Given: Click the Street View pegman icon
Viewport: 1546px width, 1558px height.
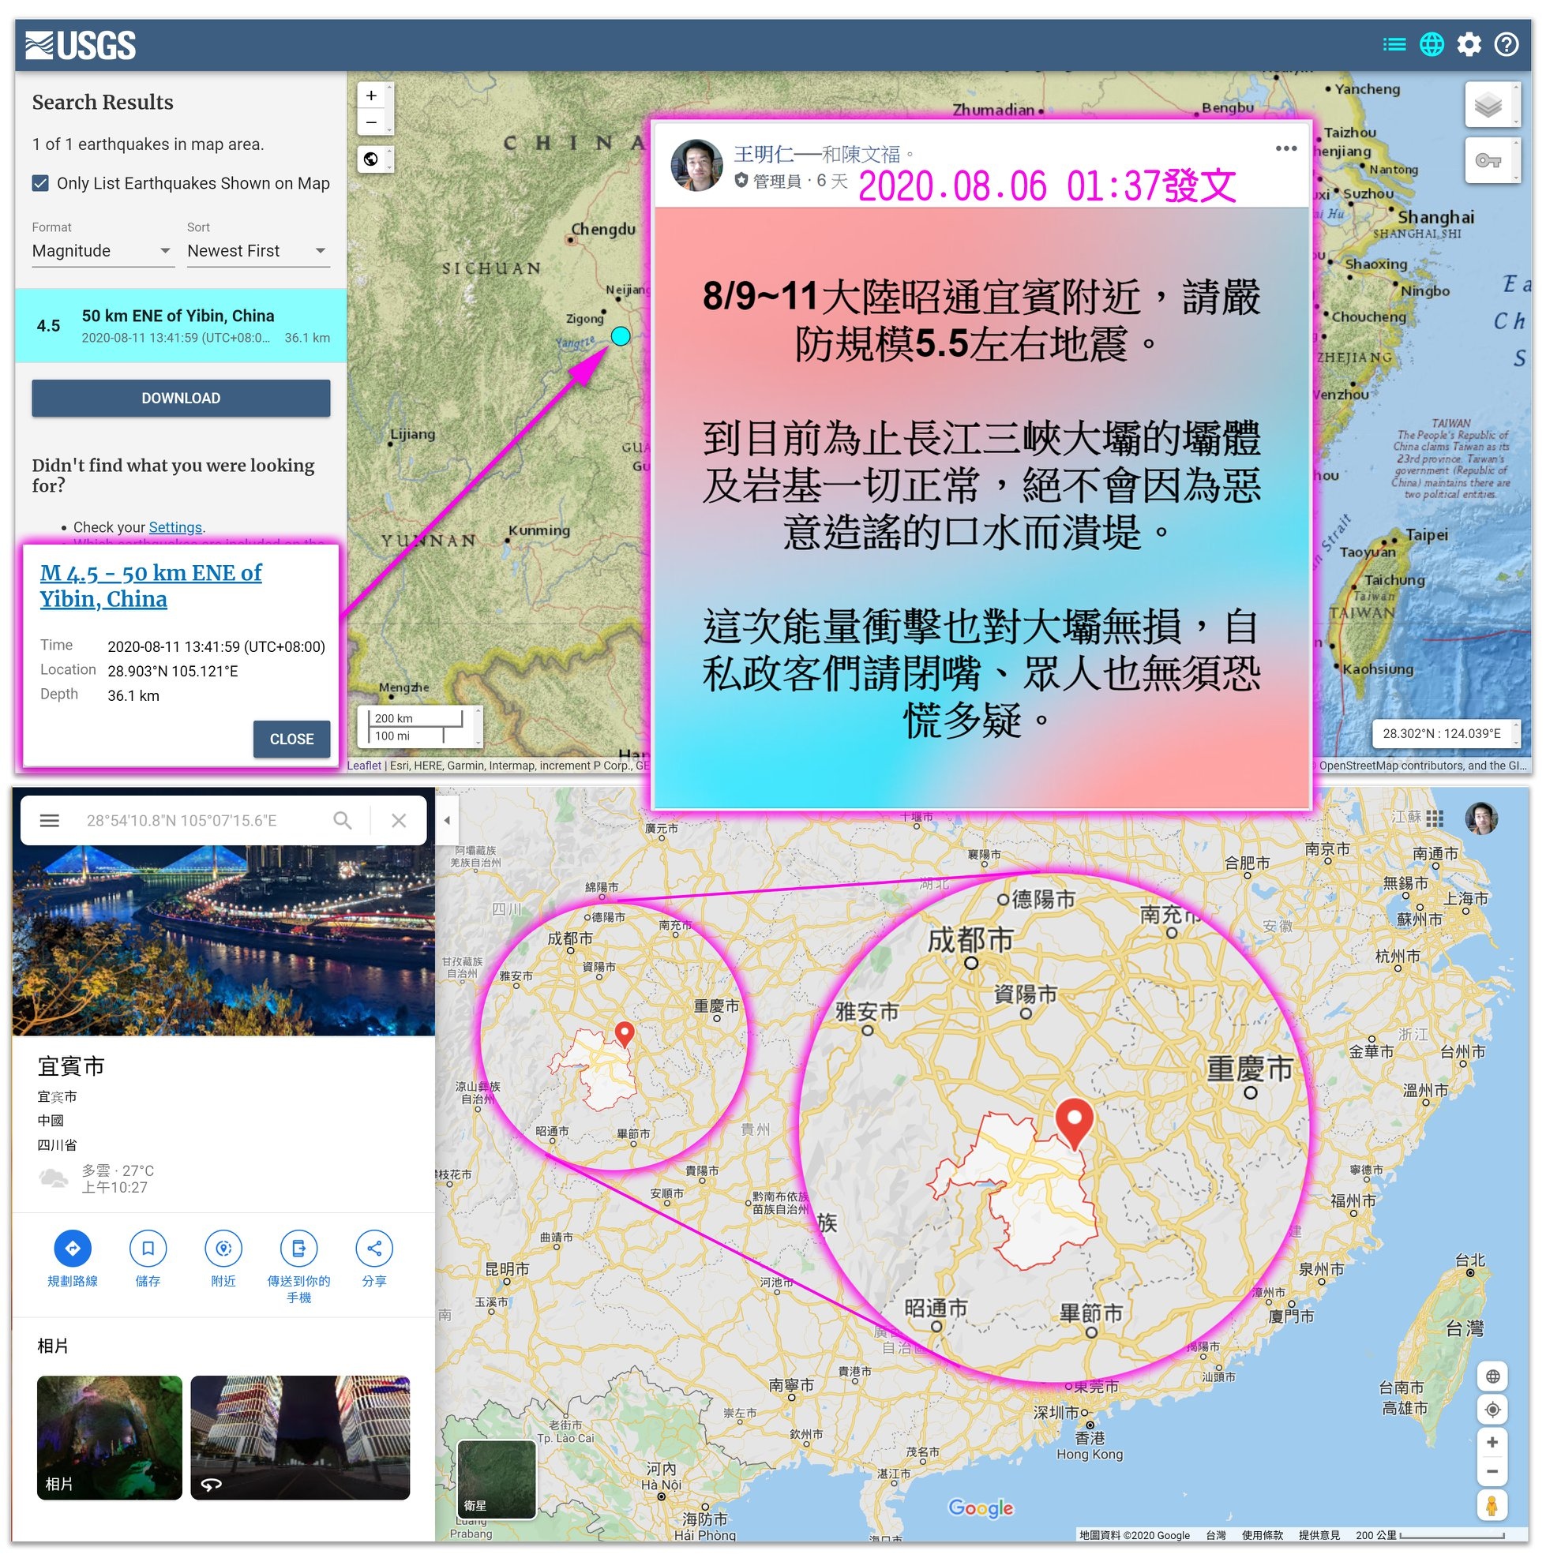Looking at the screenshot, I should tap(1493, 1505).
